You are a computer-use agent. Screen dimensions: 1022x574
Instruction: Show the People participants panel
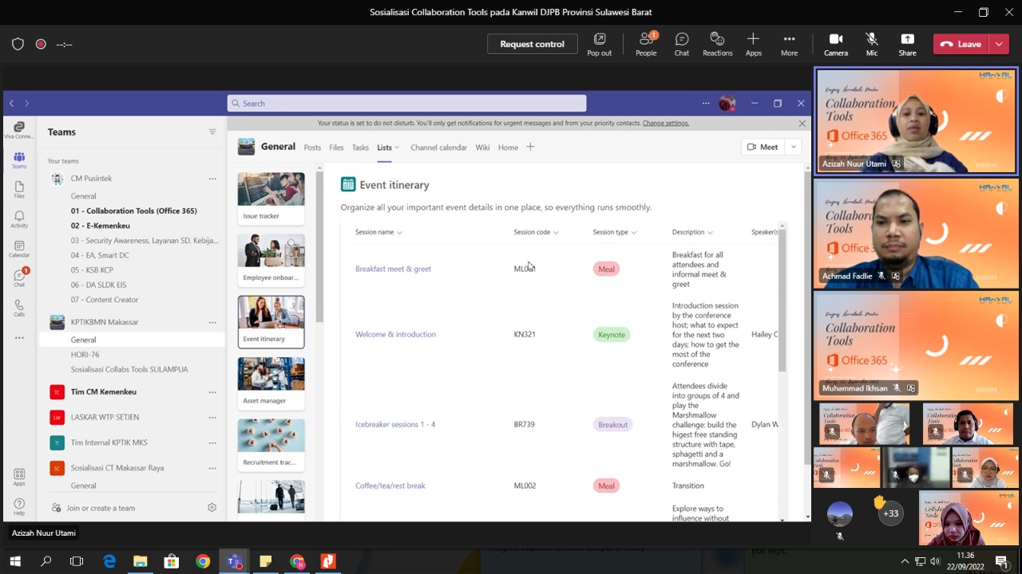point(646,44)
